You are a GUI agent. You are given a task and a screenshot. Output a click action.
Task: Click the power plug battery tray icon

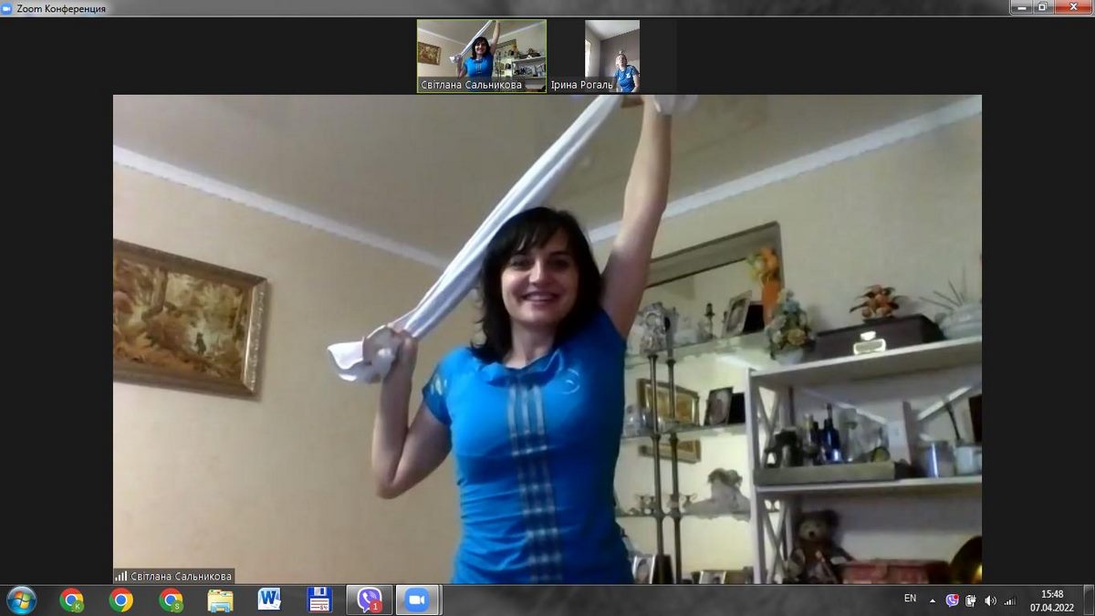point(972,600)
